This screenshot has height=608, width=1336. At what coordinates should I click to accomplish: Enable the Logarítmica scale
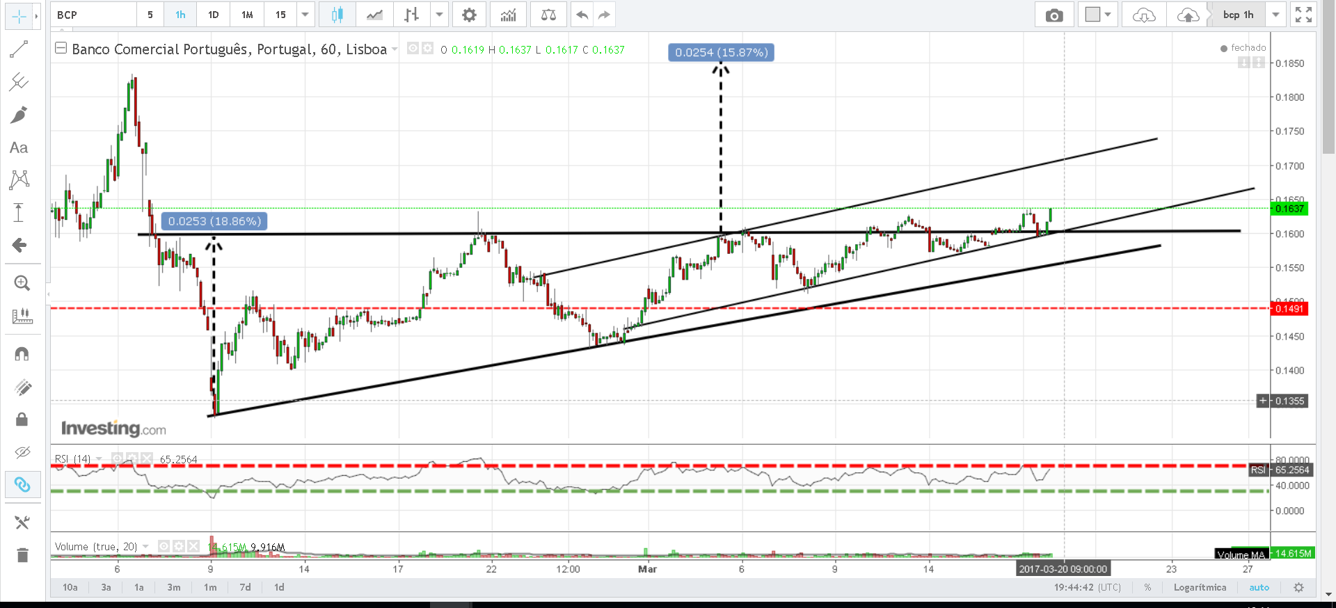click(x=1200, y=587)
